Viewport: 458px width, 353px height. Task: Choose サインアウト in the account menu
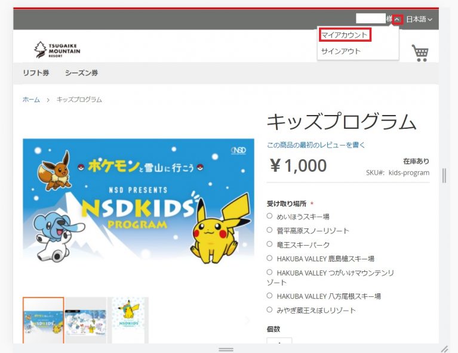[x=341, y=51]
